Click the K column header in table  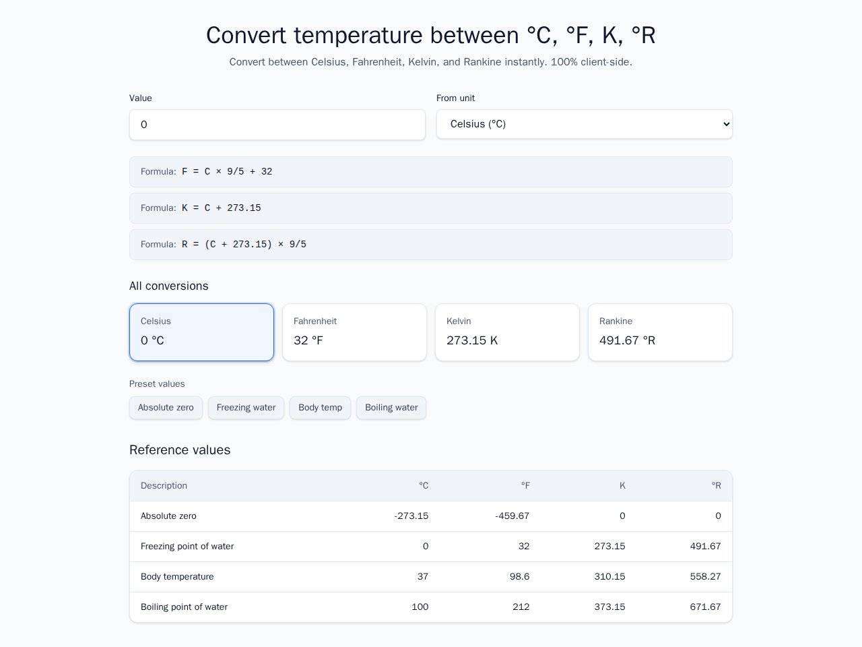point(622,486)
